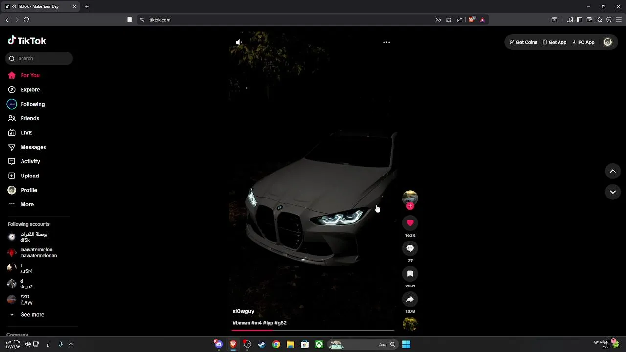Open the Activity notifications
The height and width of the screenshot is (352, 626).
(24, 161)
